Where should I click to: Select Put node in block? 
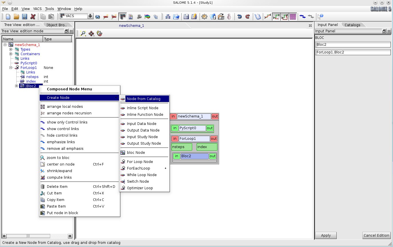click(80, 213)
